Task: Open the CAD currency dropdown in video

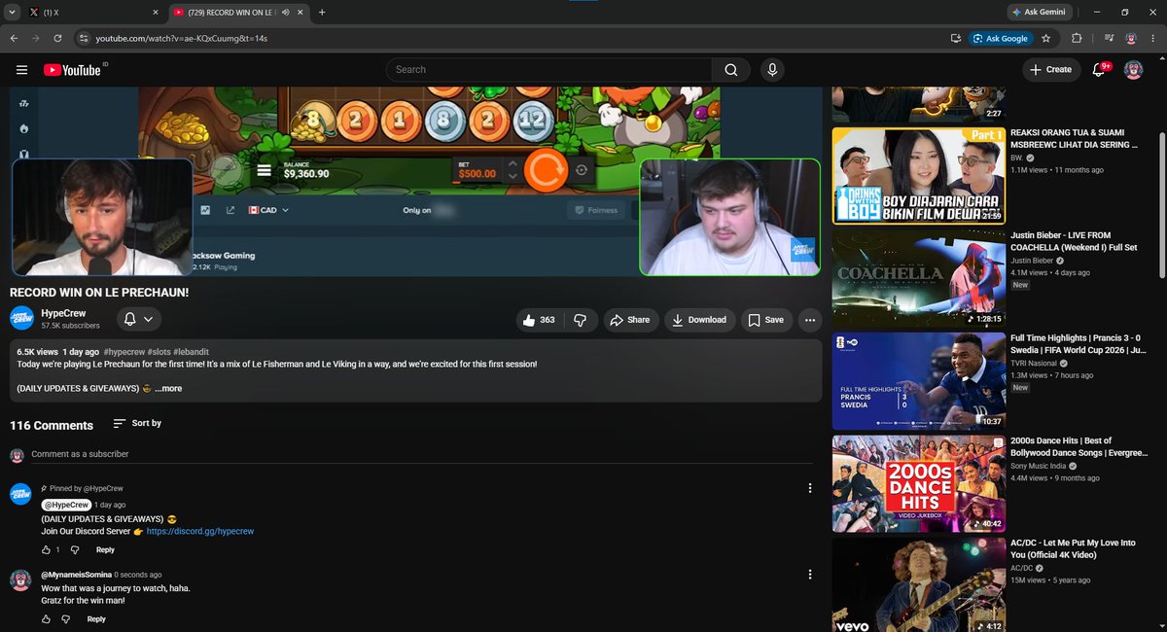Action: [x=269, y=210]
